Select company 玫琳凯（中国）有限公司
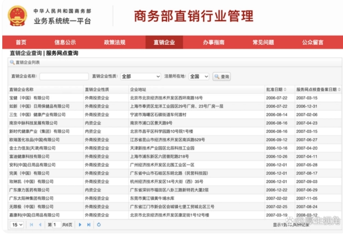Viewport: 343px width, 235px height. point(31,181)
